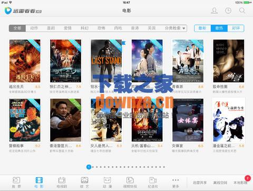
Task: Open 离线空间 offline space
Action: coord(220,183)
